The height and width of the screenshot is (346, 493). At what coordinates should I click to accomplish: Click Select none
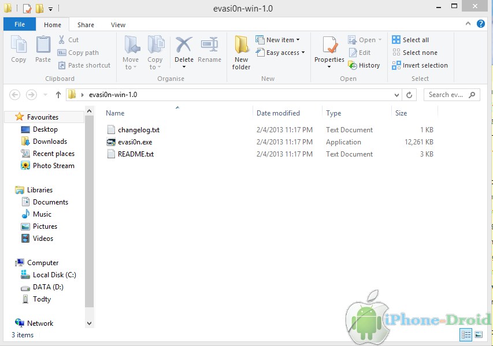415,53
